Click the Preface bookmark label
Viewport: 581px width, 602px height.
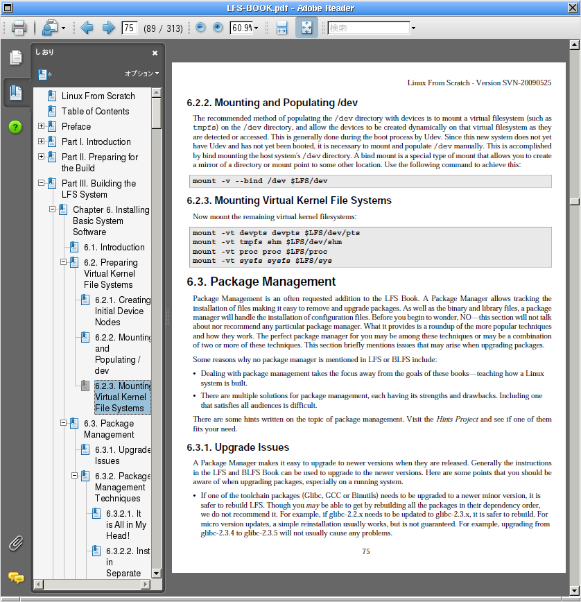(x=76, y=127)
